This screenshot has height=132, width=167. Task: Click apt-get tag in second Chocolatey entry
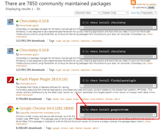click(x=66, y=70)
